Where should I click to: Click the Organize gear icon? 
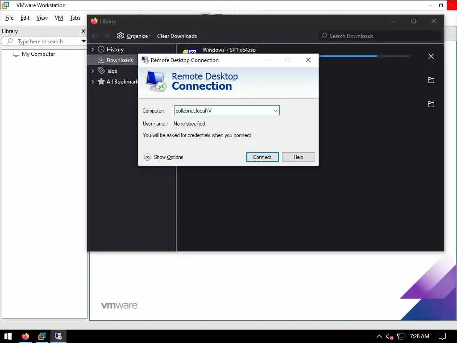coord(120,36)
